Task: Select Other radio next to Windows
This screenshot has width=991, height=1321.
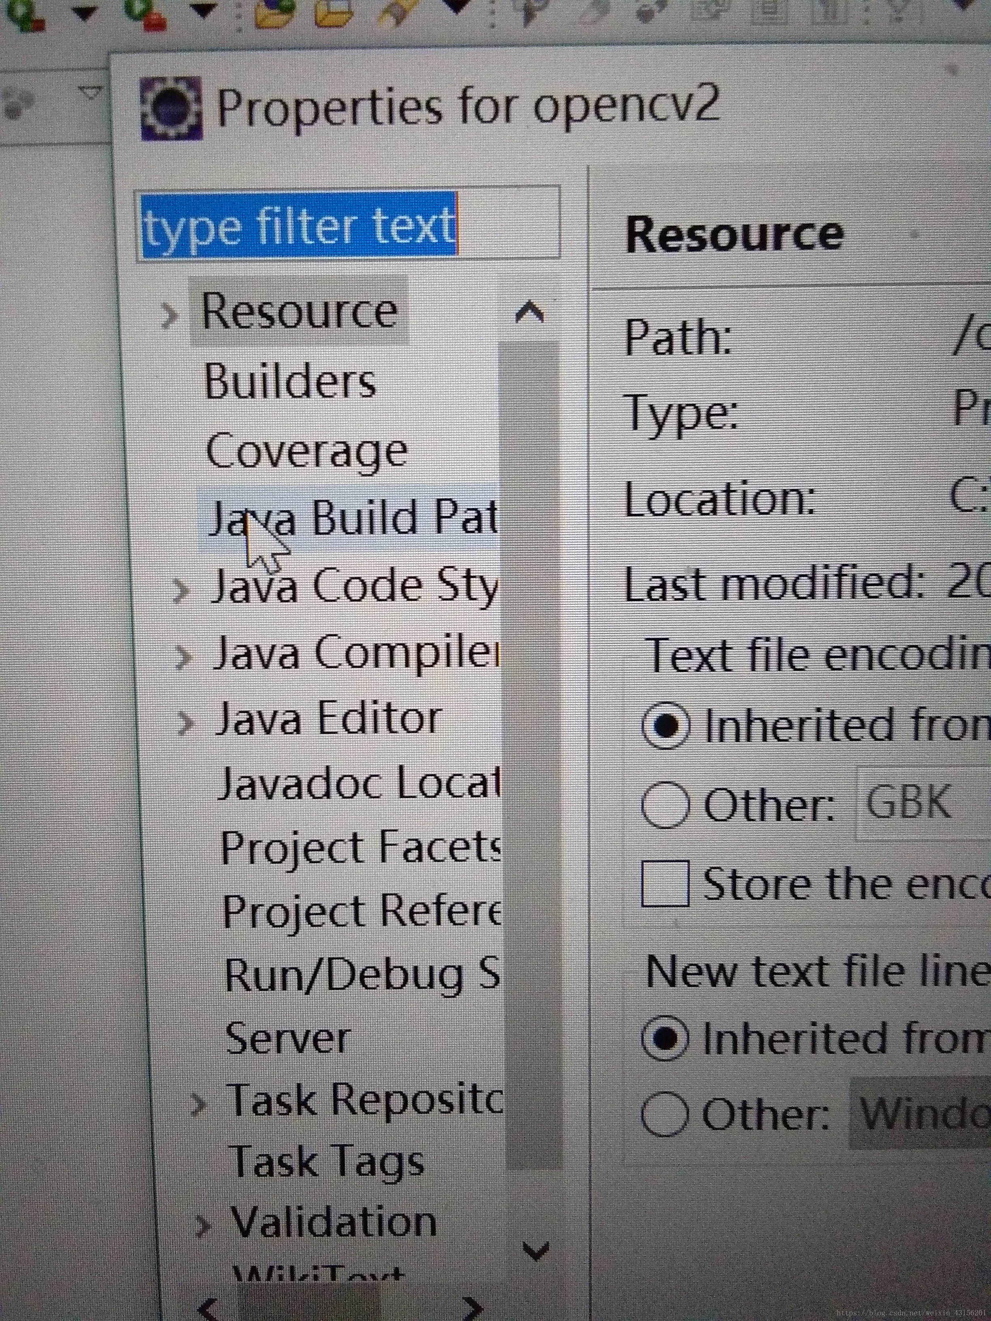Action: click(x=664, y=1114)
